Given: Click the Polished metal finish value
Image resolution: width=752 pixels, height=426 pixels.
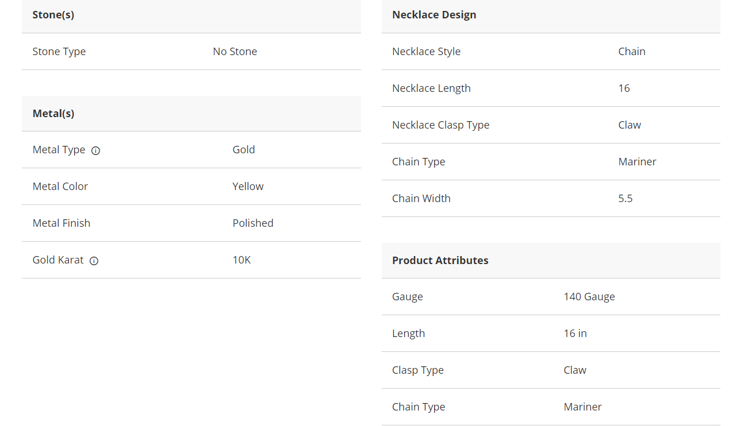Looking at the screenshot, I should coord(253,223).
